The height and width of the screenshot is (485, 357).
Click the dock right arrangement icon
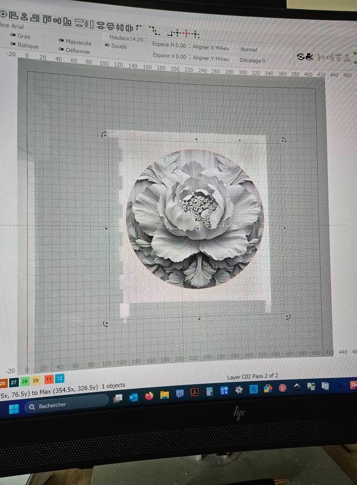coord(330,58)
